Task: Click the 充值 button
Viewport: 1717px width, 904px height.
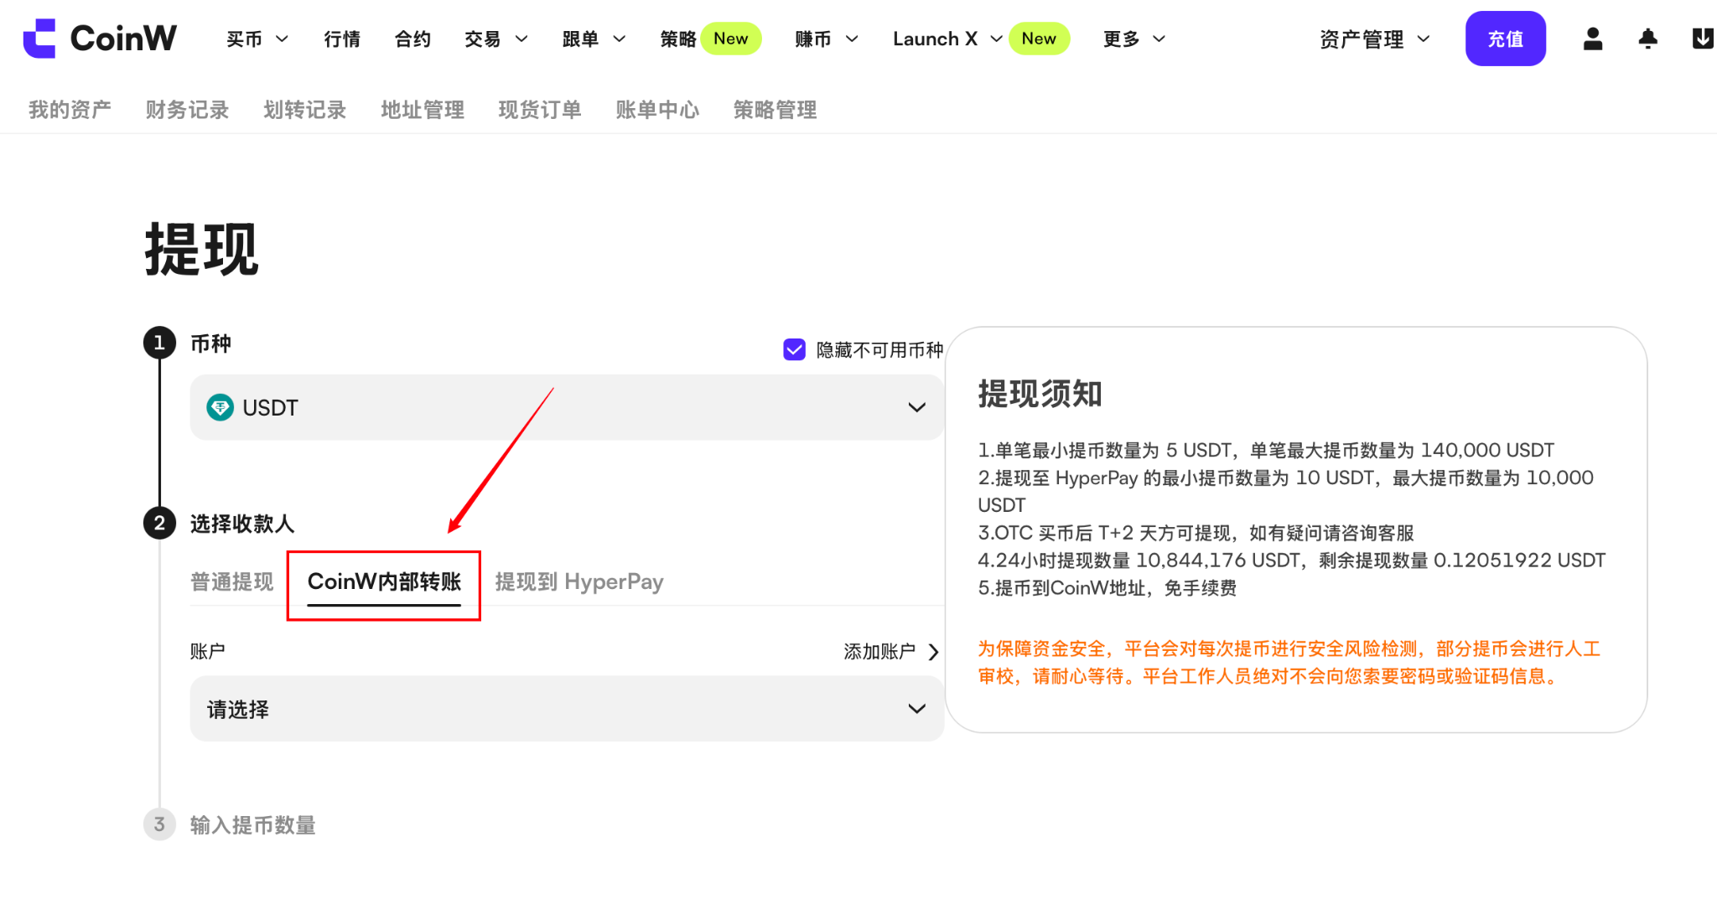Action: click(1506, 39)
